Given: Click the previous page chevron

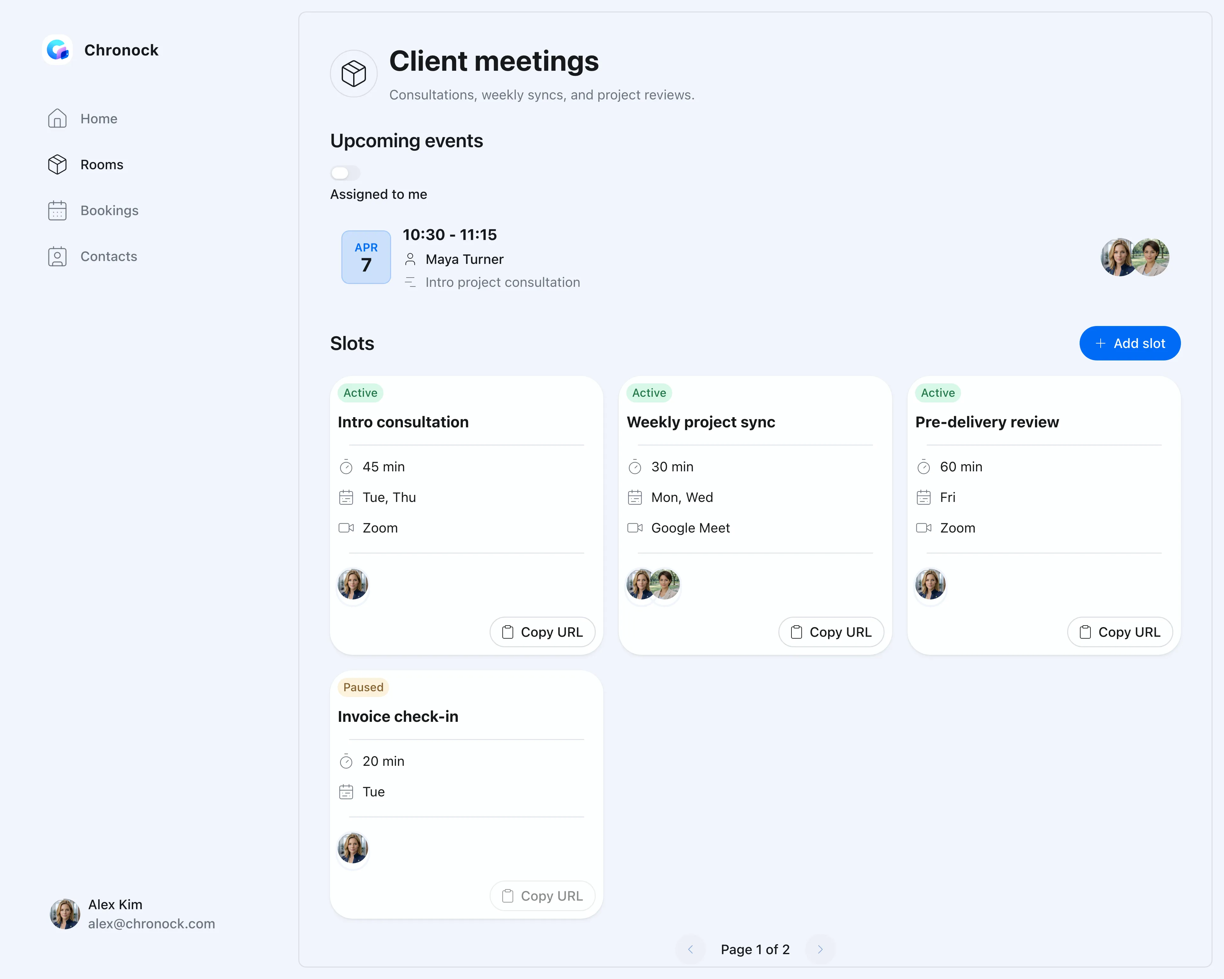Looking at the screenshot, I should point(690,949).
